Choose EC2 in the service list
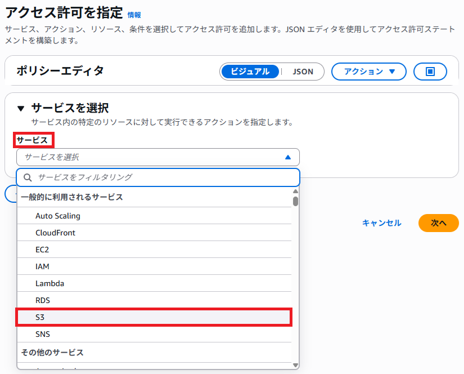The width and height of the screenshot is (464, 374). (43, 250)
